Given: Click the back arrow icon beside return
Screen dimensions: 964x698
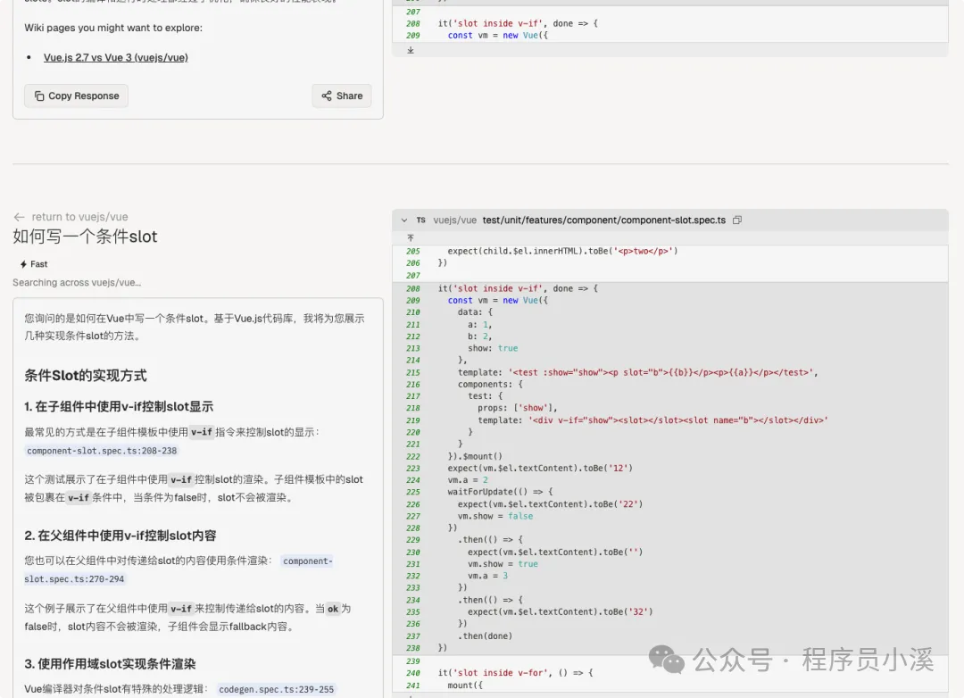Looking at the screenshot, I should pyautogui.click(x=19, y=217).
